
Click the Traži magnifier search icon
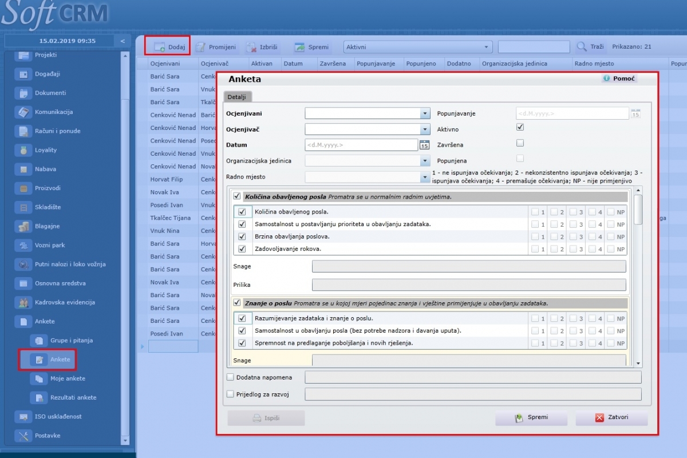pos(582,47)
